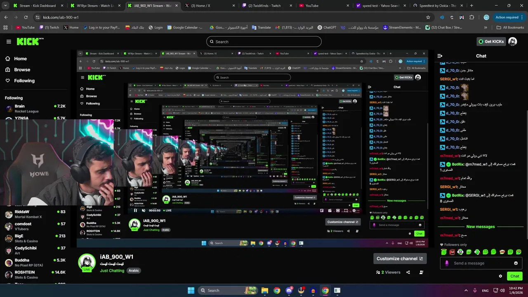Click the Get KICKs button
528x297 pixels.
point(491,42)
